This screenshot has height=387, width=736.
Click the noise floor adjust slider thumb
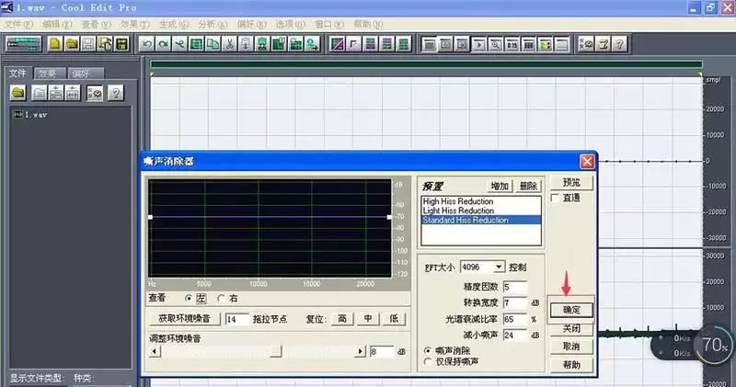[x=276, y=351]
